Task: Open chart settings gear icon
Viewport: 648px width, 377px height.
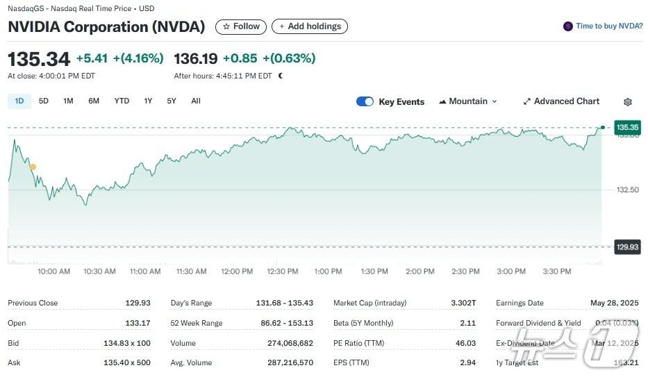Action: (x=627, y=102)
